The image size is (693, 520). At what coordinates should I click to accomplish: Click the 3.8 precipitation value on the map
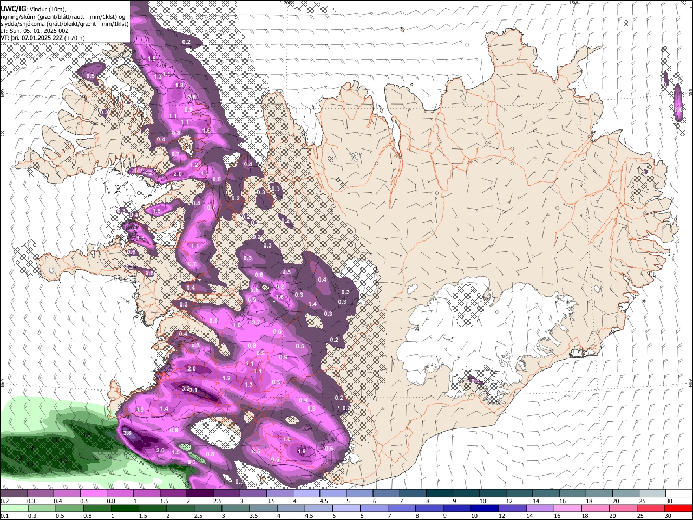[x=128, y=433]
